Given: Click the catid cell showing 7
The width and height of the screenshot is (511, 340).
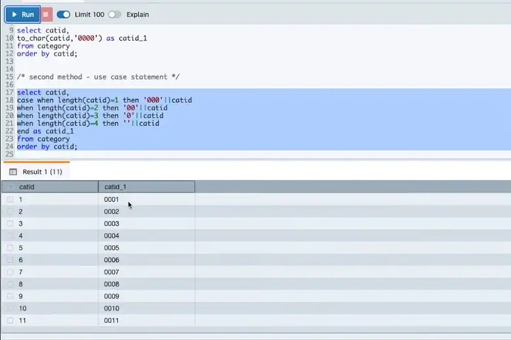Looking at the screenshot, I should (20, 272).
